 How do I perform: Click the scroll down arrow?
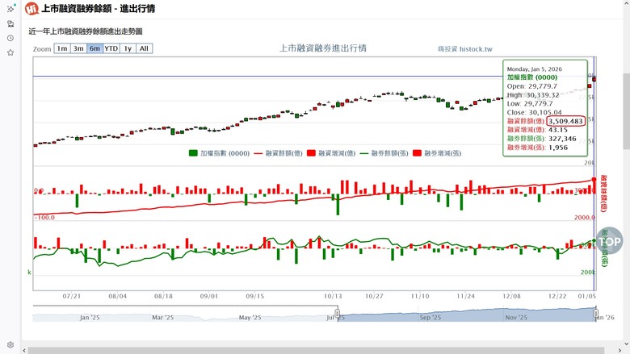[x=627, y=344]
